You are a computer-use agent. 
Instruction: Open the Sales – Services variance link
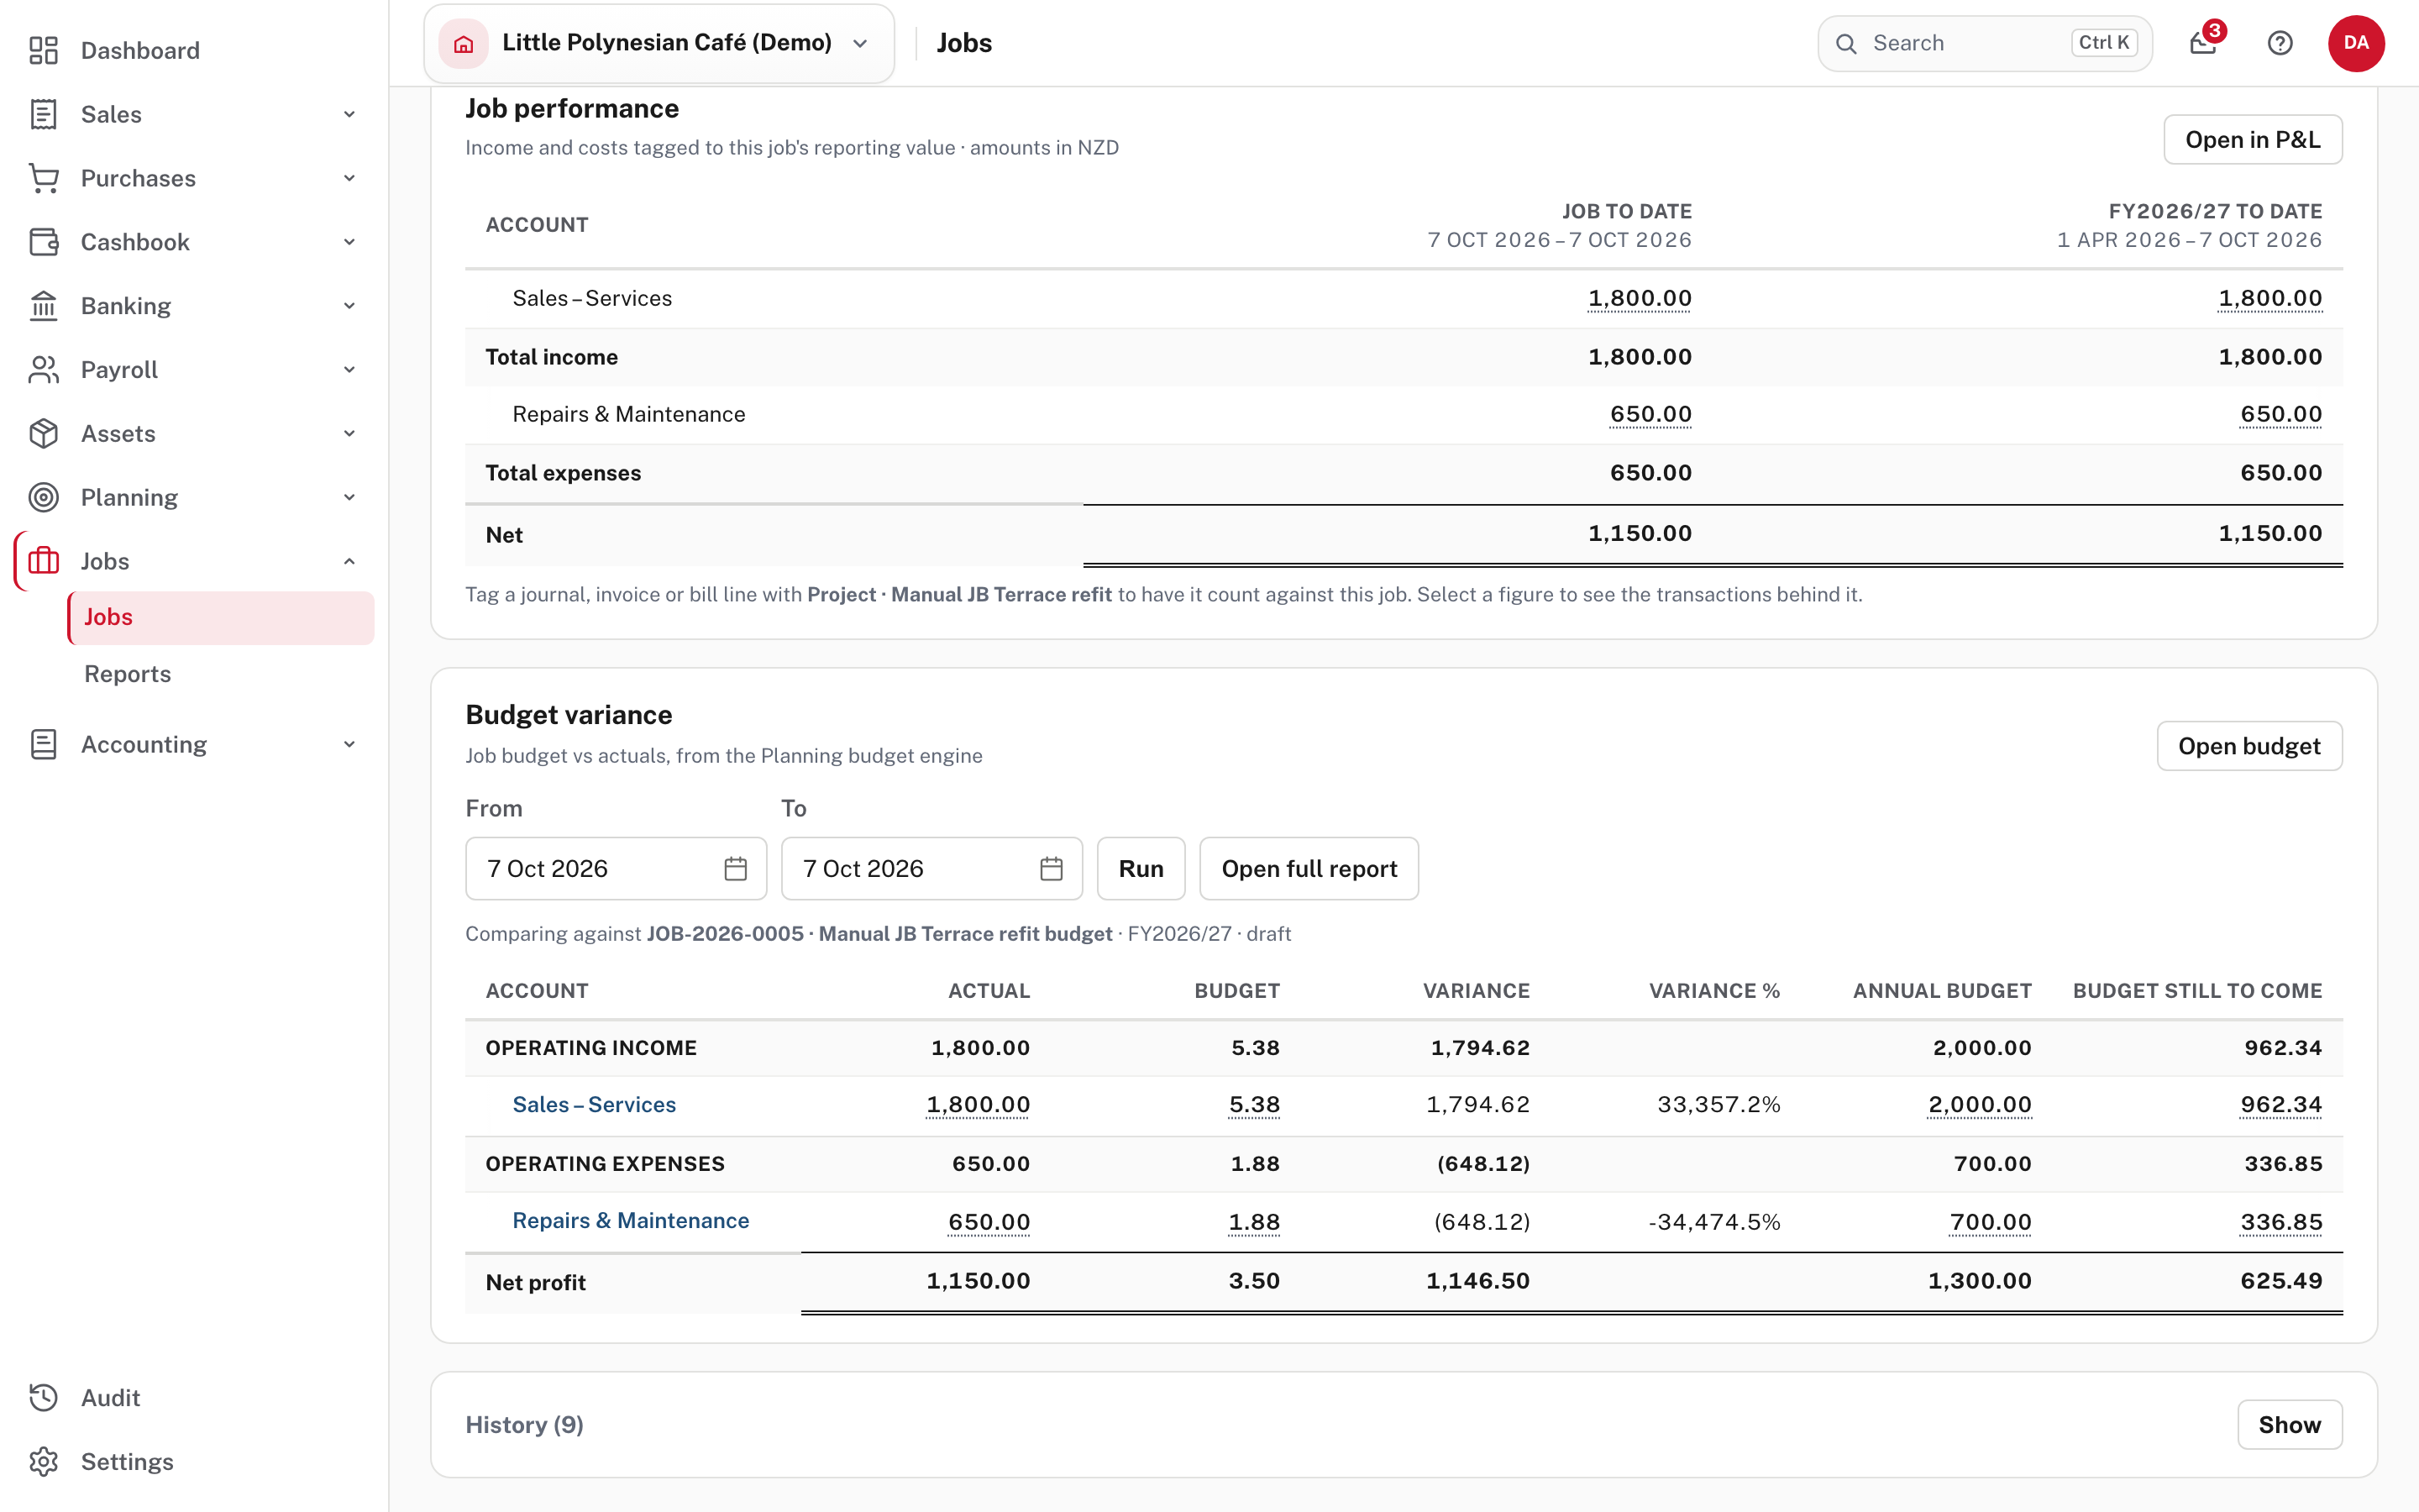tap(594, 1104)
